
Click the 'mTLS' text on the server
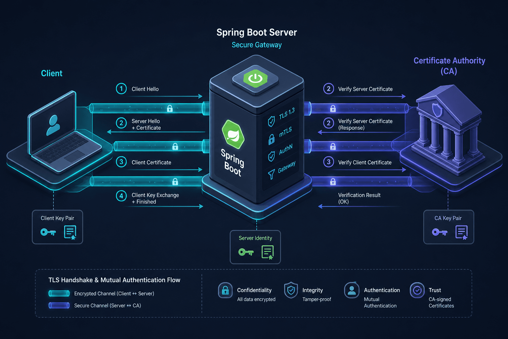tap(285, 132)
